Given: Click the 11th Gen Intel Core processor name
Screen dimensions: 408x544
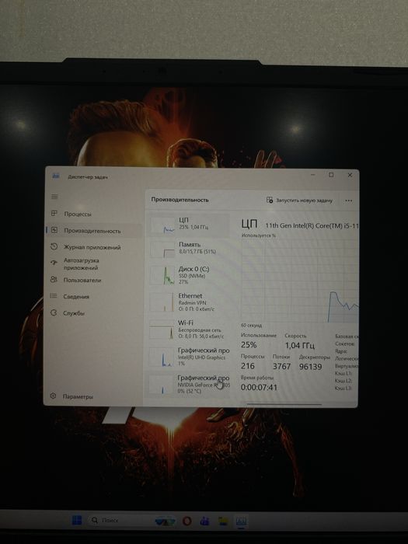Looking at the screenshot, I should [x=312, y=225].
